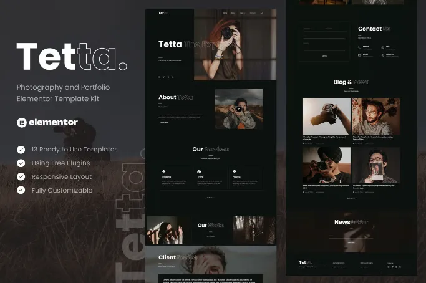Click the Wedding service icon
Screen dimensions: 426x283
pyautogui.click(x=163, y=171)
